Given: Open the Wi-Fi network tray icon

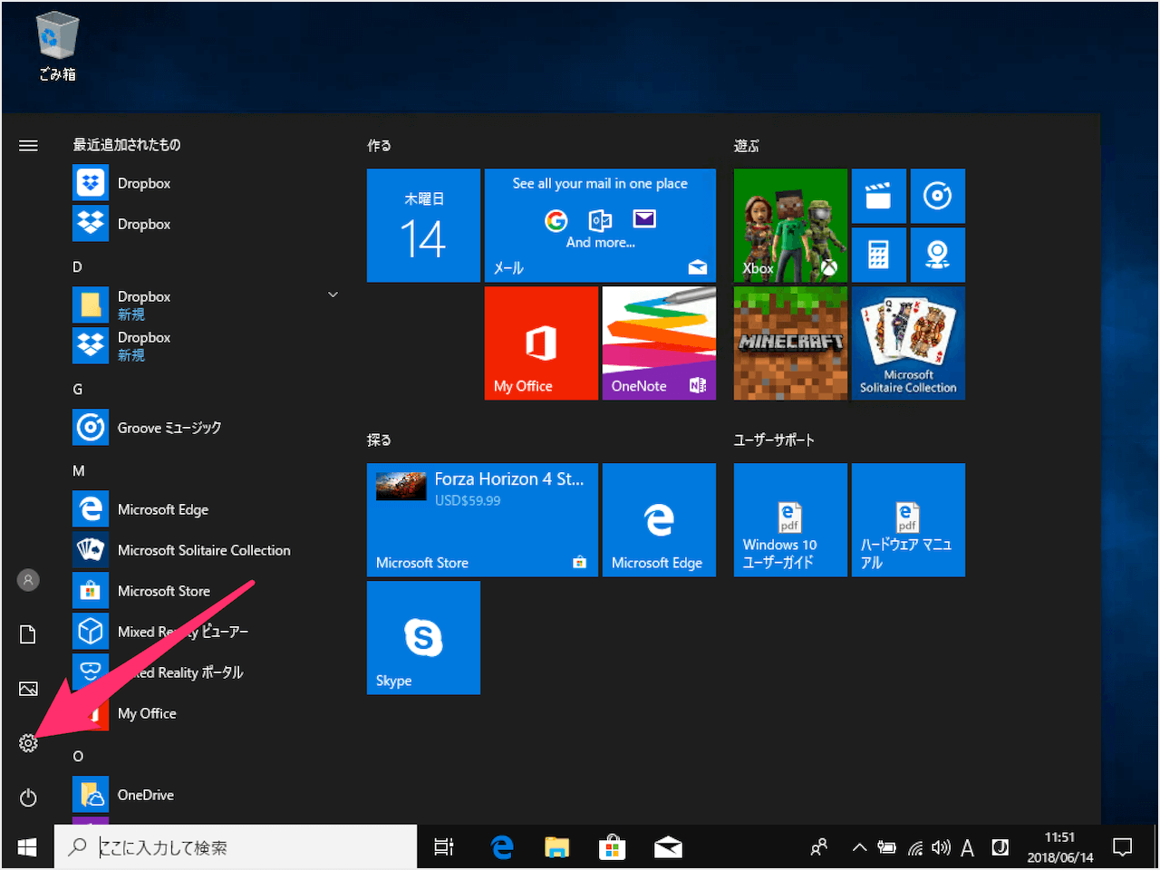Looking at the screenshot, I should (x=915, y=847).
